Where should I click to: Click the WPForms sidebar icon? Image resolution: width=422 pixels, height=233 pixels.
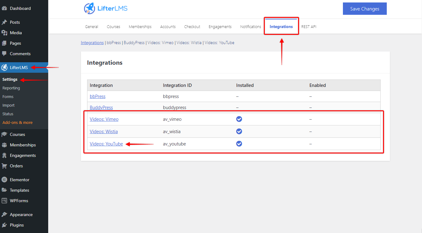click(4, 201)
